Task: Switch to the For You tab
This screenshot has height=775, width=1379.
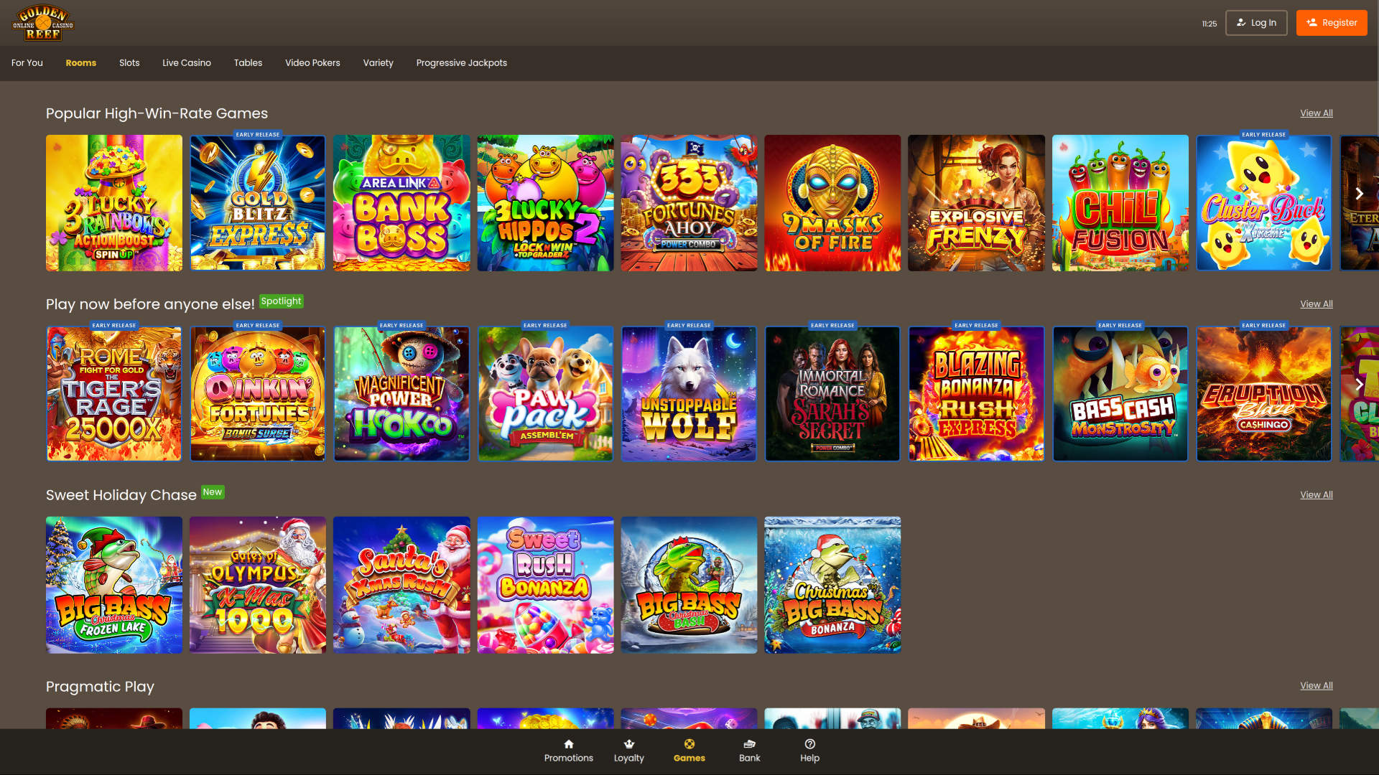Action: point(27,63)
